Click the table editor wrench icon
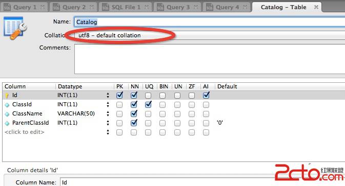This screenshot has width=345, height=186. tap(15, 28)
